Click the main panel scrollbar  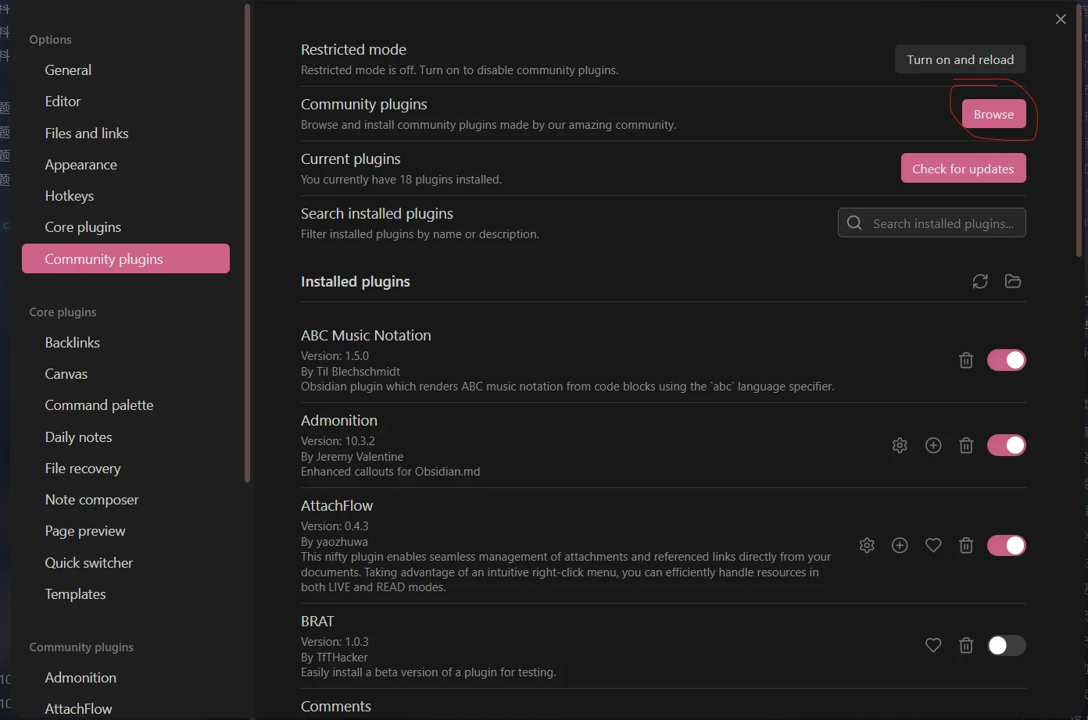[1081, 129]
